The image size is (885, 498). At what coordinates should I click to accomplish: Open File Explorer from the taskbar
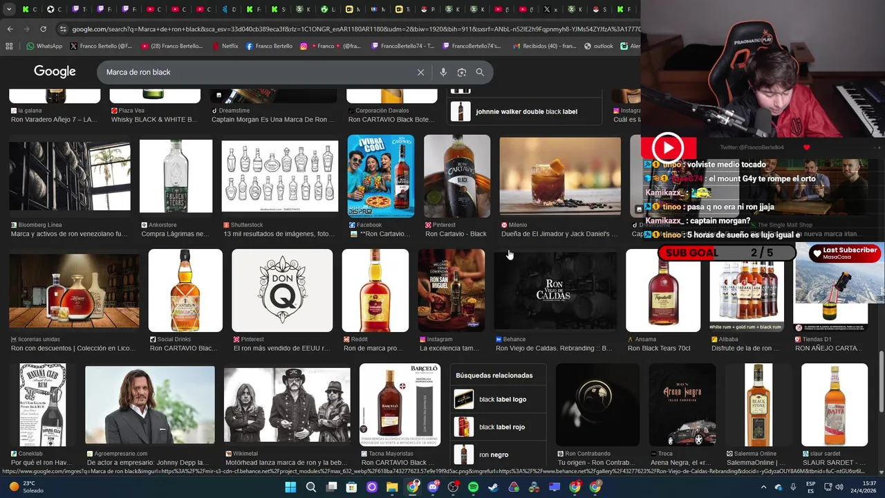(x=392, y=487)
